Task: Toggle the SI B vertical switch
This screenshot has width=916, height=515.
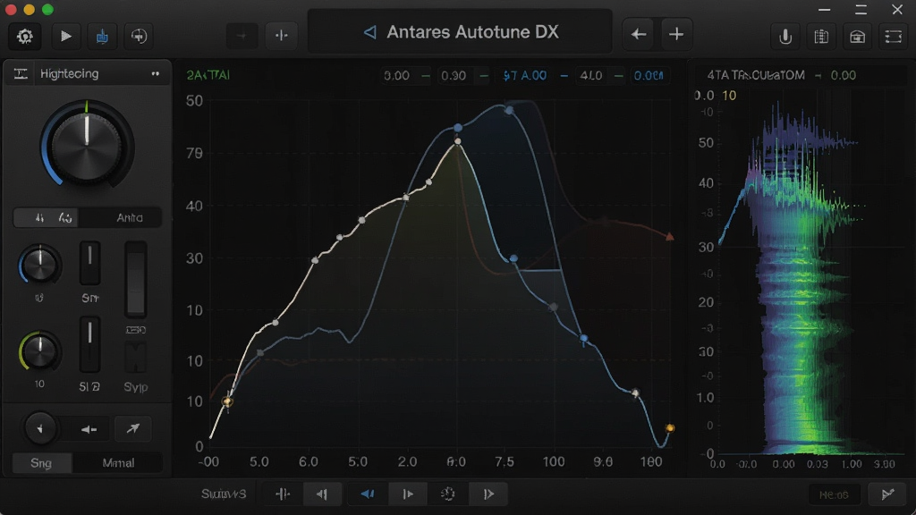Action: point(90,344)
